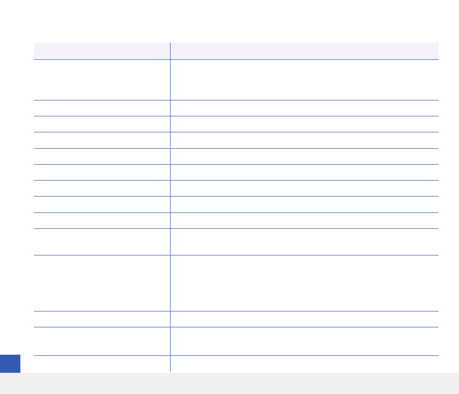
Task: Click the wide cell in second-to-last row
Action: tap(304, 341)
